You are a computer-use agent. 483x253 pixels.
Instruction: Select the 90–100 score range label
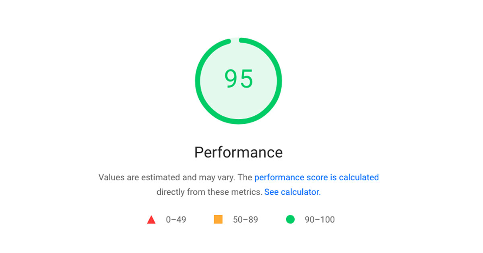[x=320, y=220]
